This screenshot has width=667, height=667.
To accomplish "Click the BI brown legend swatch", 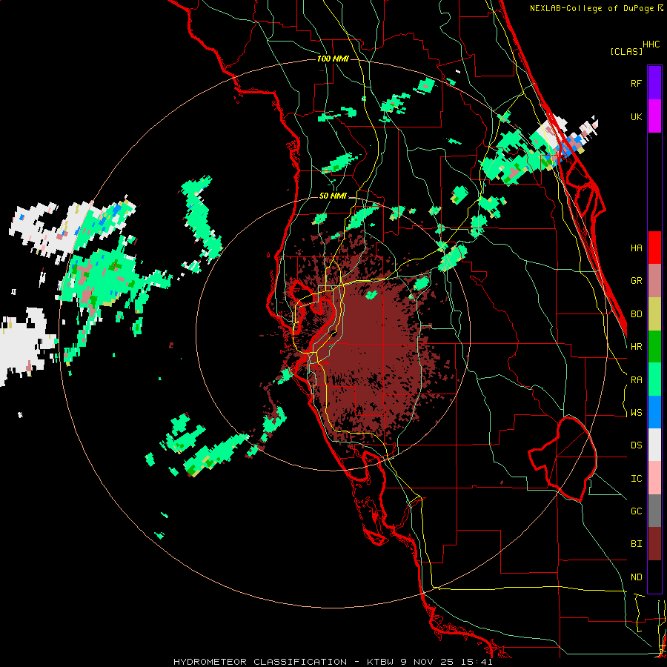I will [654, 544].
